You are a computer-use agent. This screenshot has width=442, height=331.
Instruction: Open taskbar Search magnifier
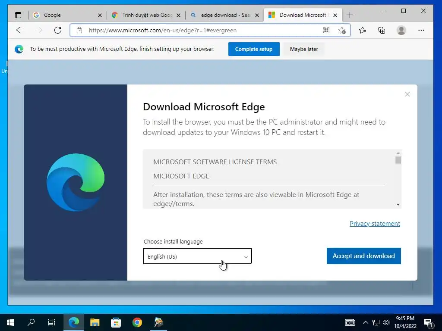tap(31, 322)
